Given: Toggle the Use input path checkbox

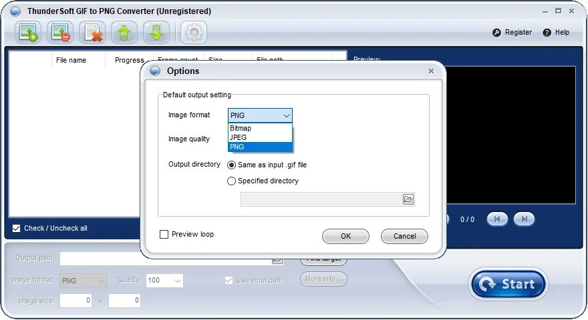Looking at the screenshot, I should coord(229,280).
